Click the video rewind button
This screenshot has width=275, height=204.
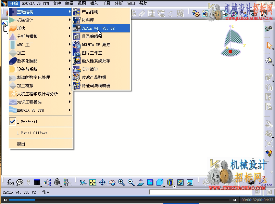(5, 200)
